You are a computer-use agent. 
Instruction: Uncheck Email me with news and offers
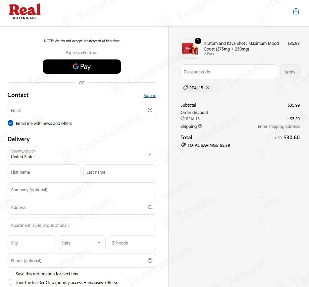(11, 123)
